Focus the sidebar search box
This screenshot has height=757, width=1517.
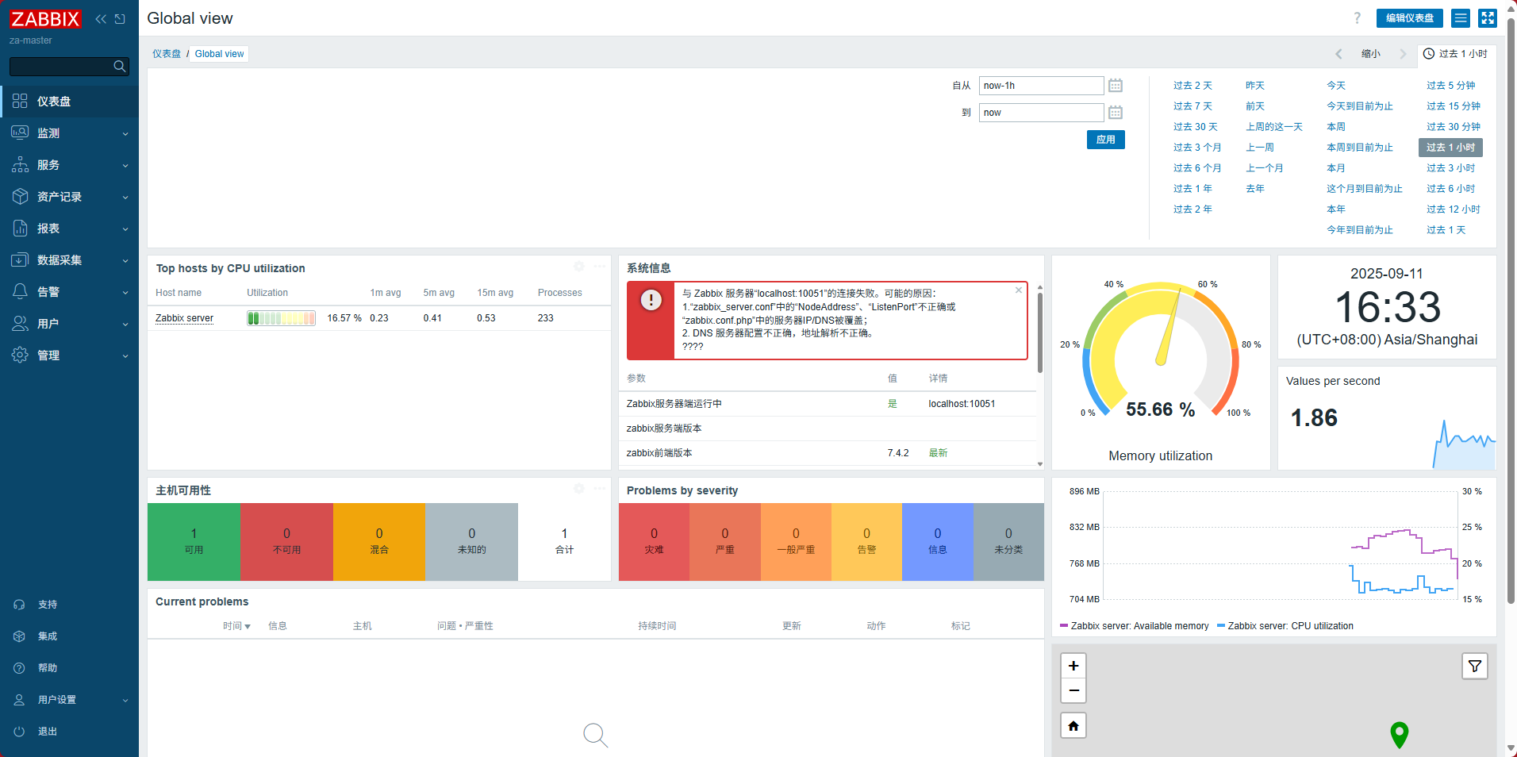pos(62,67)
